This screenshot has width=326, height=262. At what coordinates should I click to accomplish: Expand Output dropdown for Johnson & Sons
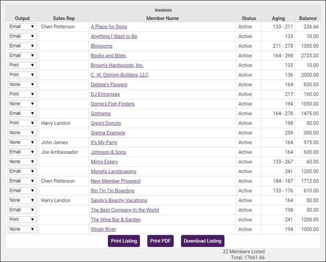22,152
